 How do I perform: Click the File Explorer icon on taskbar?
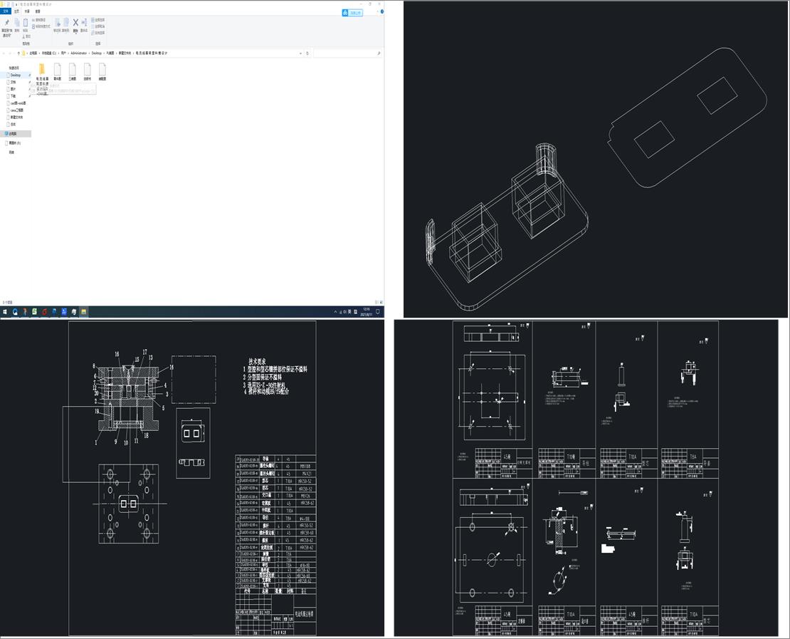point(83,312)
